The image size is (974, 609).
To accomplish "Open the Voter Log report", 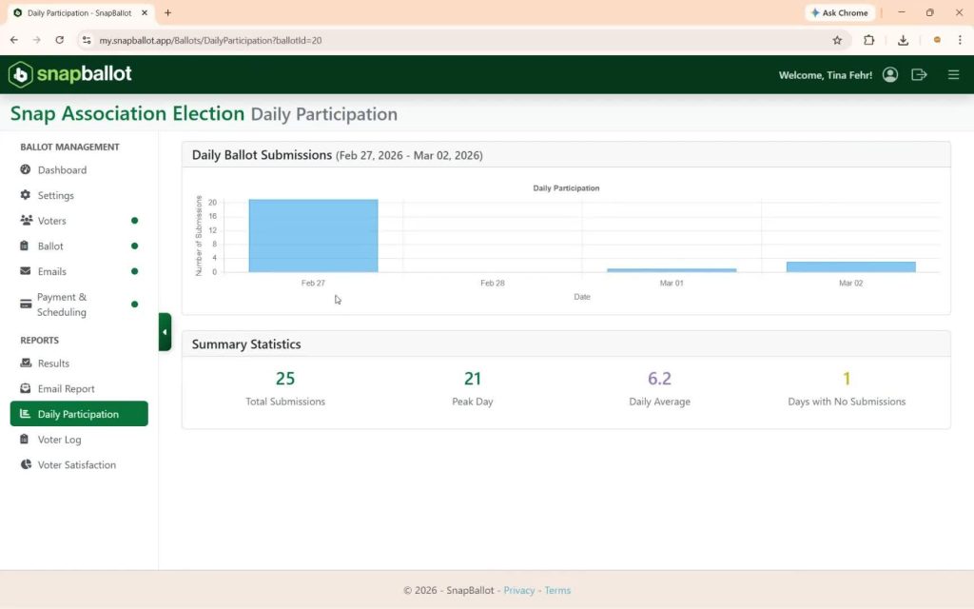I will (x=79, y=440).
